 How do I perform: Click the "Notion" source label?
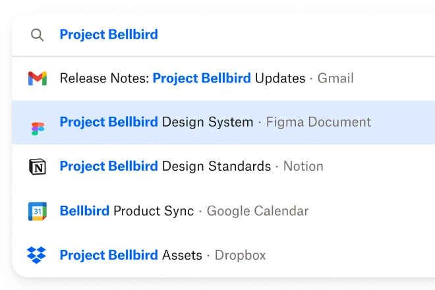(303, 166)
